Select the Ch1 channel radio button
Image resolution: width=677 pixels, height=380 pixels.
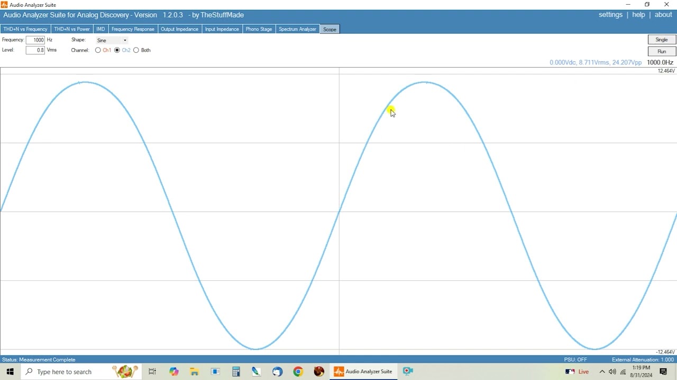point(98,50)
